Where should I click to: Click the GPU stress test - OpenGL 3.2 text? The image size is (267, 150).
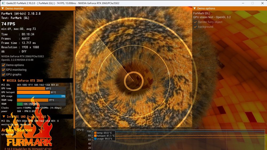[212, 17]
